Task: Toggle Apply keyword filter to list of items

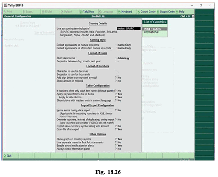Action: tap(120, 94)
